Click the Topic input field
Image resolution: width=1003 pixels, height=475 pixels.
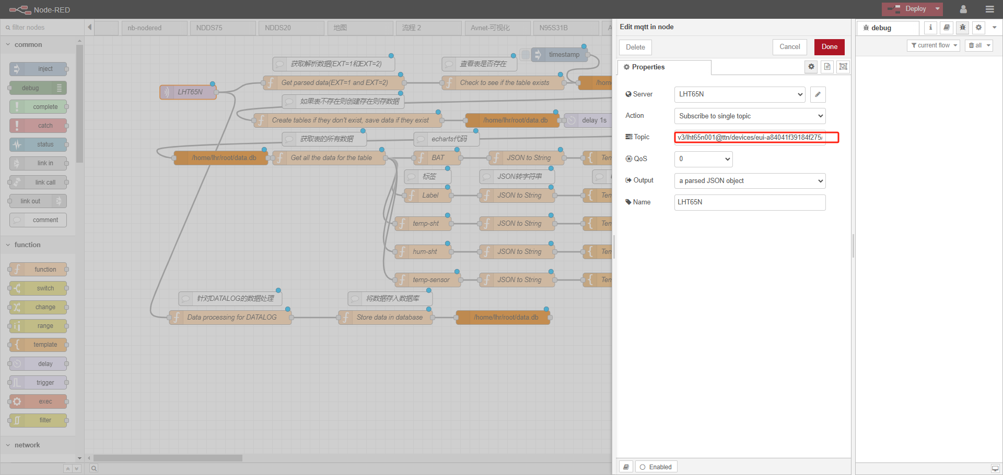pyautogui.click(x=750, y=137)
